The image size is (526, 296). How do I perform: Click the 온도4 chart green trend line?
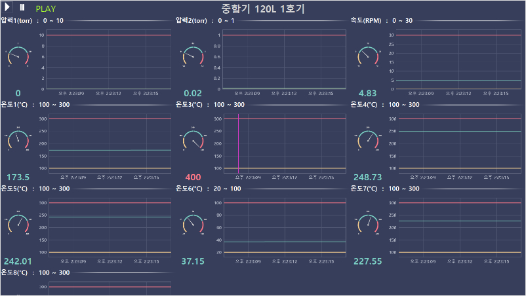click(460, 131)
